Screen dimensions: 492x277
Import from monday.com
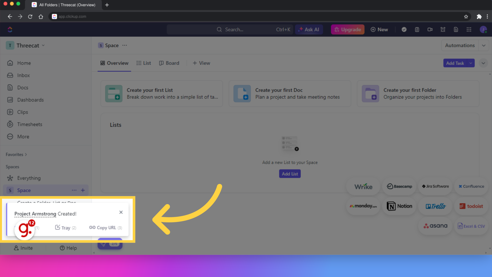coord(363,206)
